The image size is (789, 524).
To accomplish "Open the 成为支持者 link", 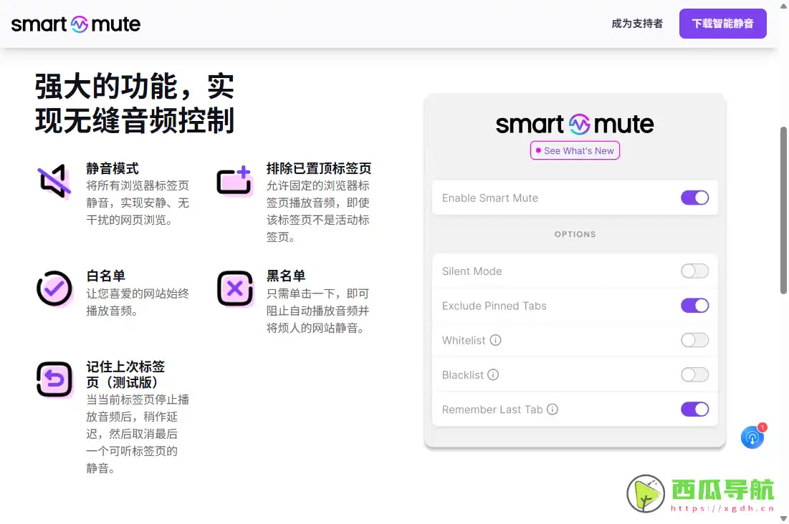I will [637, 24].
